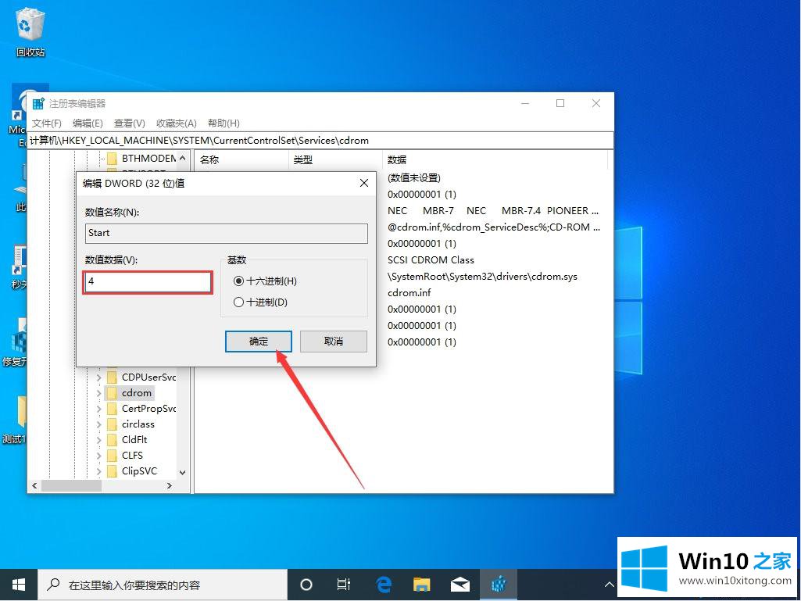
Task: Open File Explorer from the taskbar
Action: [421, 585]
